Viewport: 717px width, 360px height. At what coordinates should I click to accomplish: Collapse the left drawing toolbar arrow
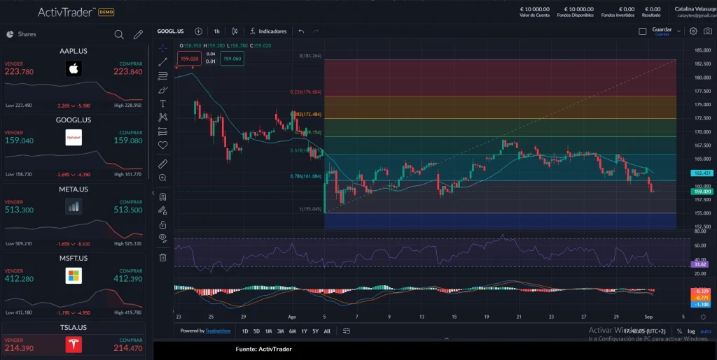point(153,193)
